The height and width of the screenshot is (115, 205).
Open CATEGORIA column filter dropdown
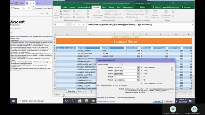[x=152, y=48]
